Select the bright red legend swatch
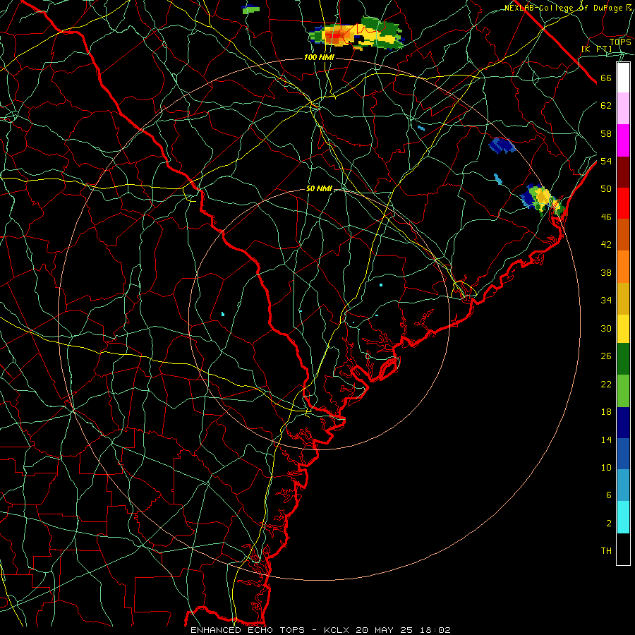Screen dimensions: 635x635 coord(623,203)
